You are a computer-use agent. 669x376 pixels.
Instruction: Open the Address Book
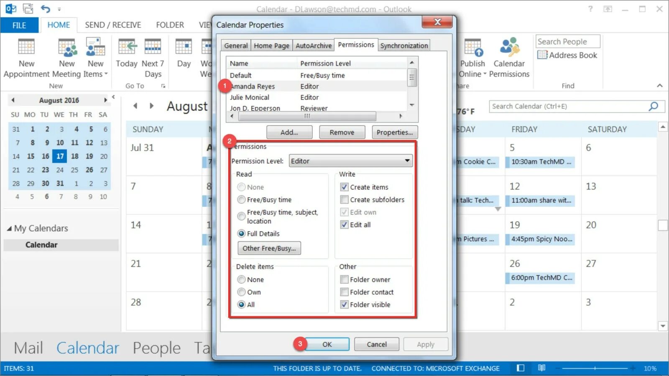[567, 55]
